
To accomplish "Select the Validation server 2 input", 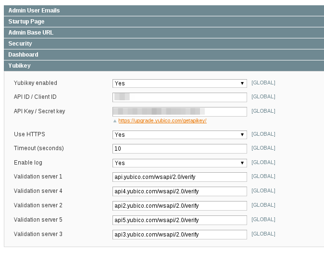I will click(179, 206).
